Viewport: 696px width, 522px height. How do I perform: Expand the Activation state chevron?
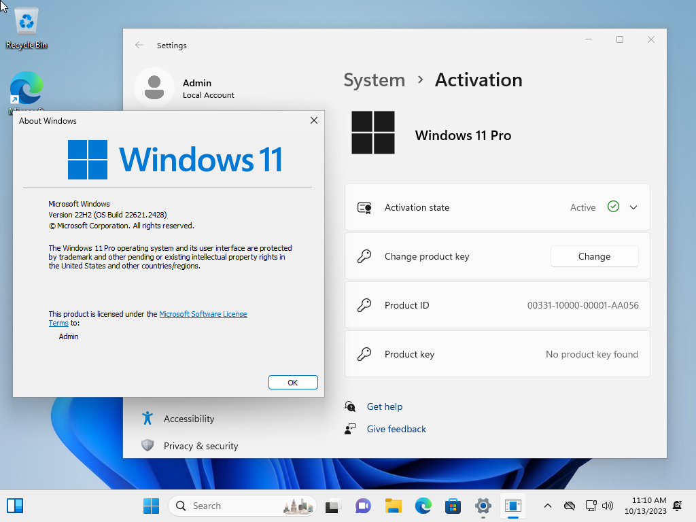point(633,207)
